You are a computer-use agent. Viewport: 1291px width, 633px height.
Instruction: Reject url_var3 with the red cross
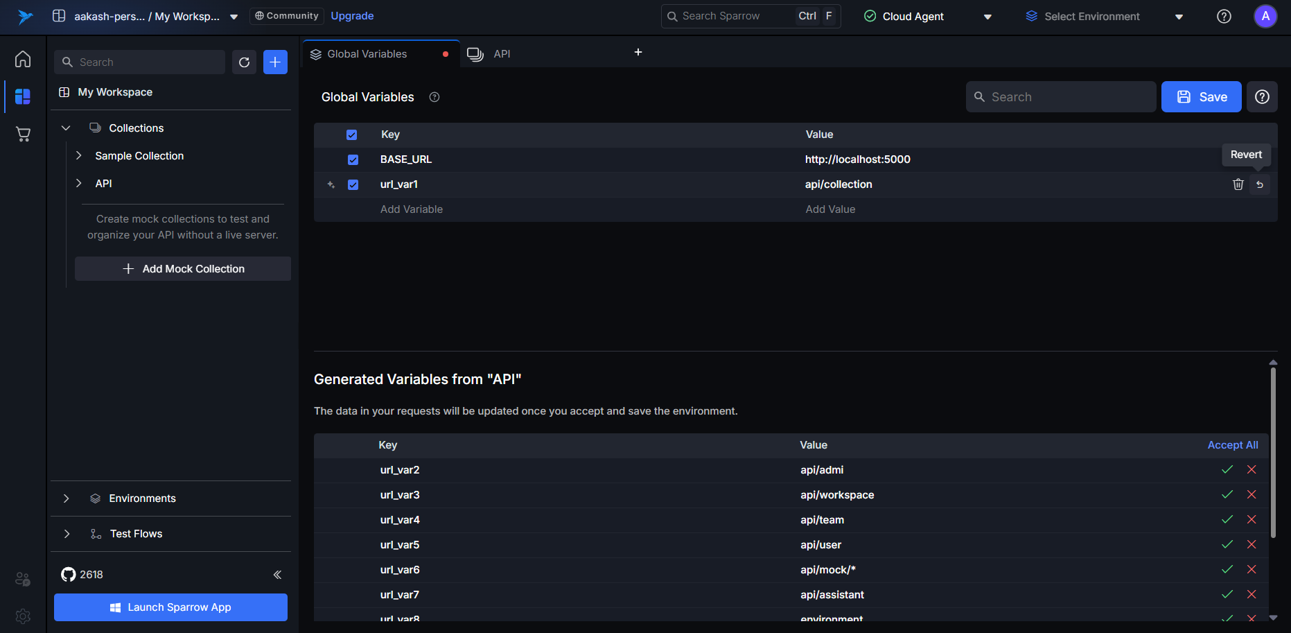tap(1252, 495)
